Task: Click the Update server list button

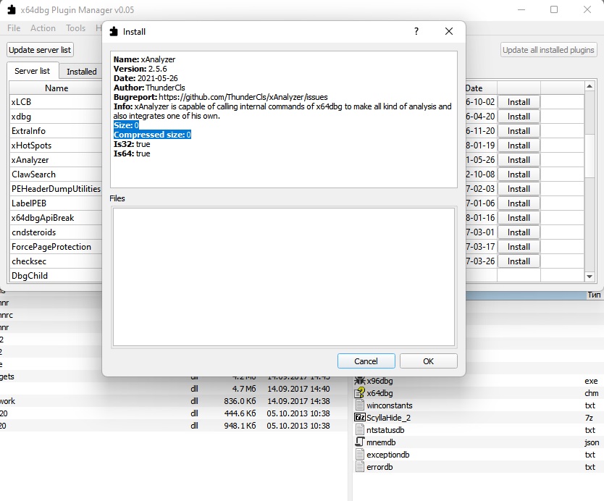Action: coord(39,49)
